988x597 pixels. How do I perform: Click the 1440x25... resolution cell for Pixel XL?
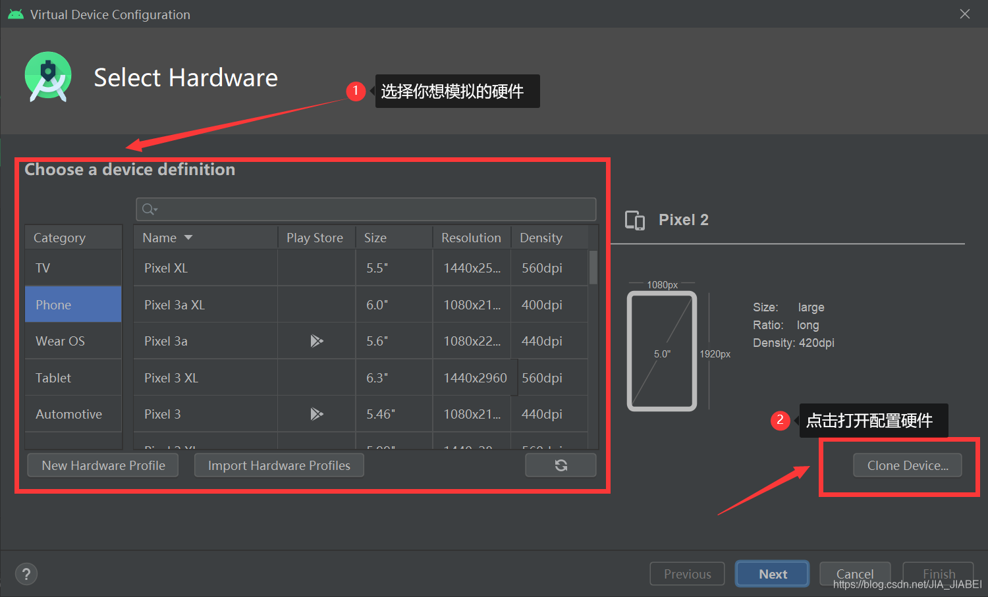(472, 268)
